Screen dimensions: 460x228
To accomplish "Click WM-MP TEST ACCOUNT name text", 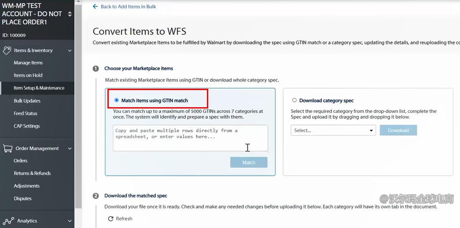I will point(32,14).
